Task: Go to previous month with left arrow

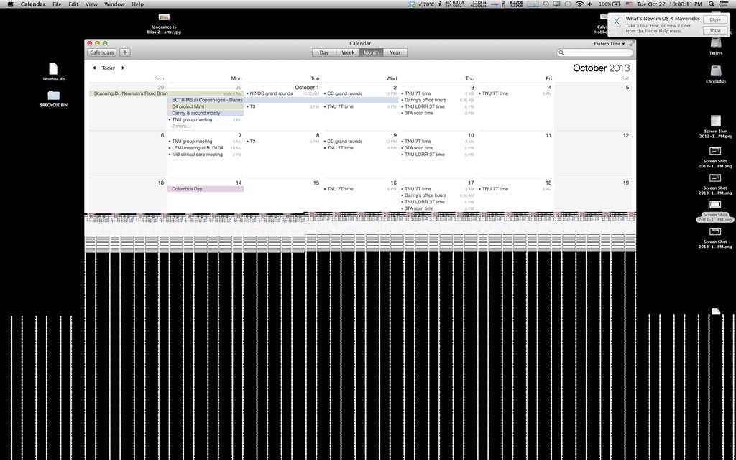Action: [93, 68]
